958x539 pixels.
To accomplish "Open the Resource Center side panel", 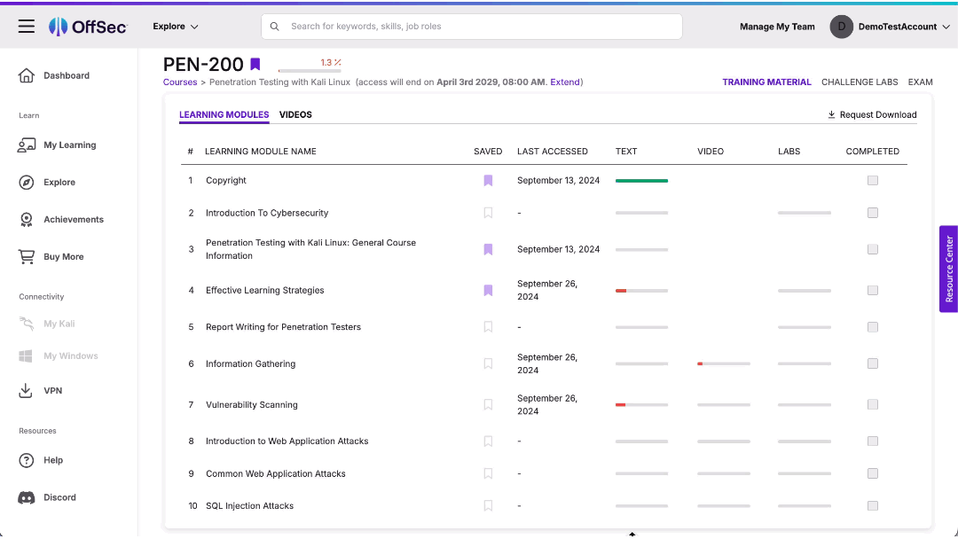I will (x=948, y=269).
